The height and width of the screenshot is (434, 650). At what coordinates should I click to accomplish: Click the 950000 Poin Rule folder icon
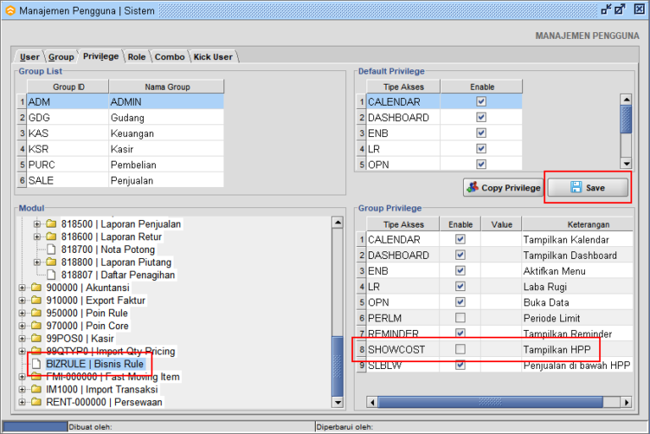[x=36, y=313]
